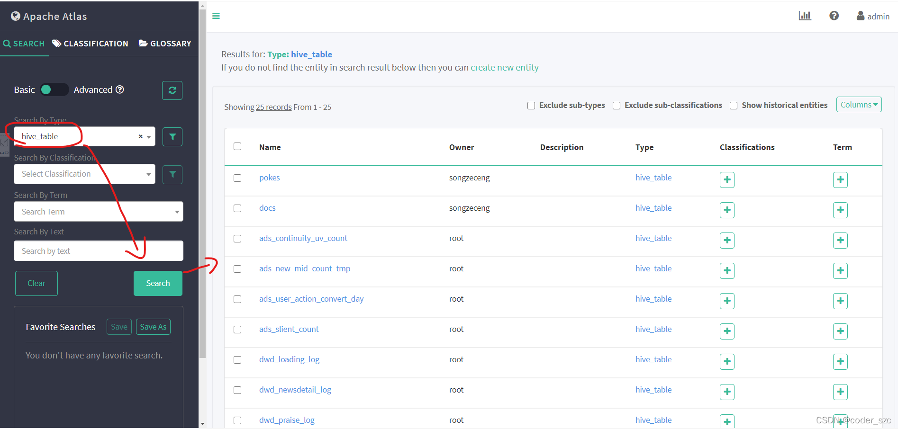Check the ads_continuity_uv_count row checkbox
Image resolution: width=898 pixels, height=429 pixels.
pos(237,239)
